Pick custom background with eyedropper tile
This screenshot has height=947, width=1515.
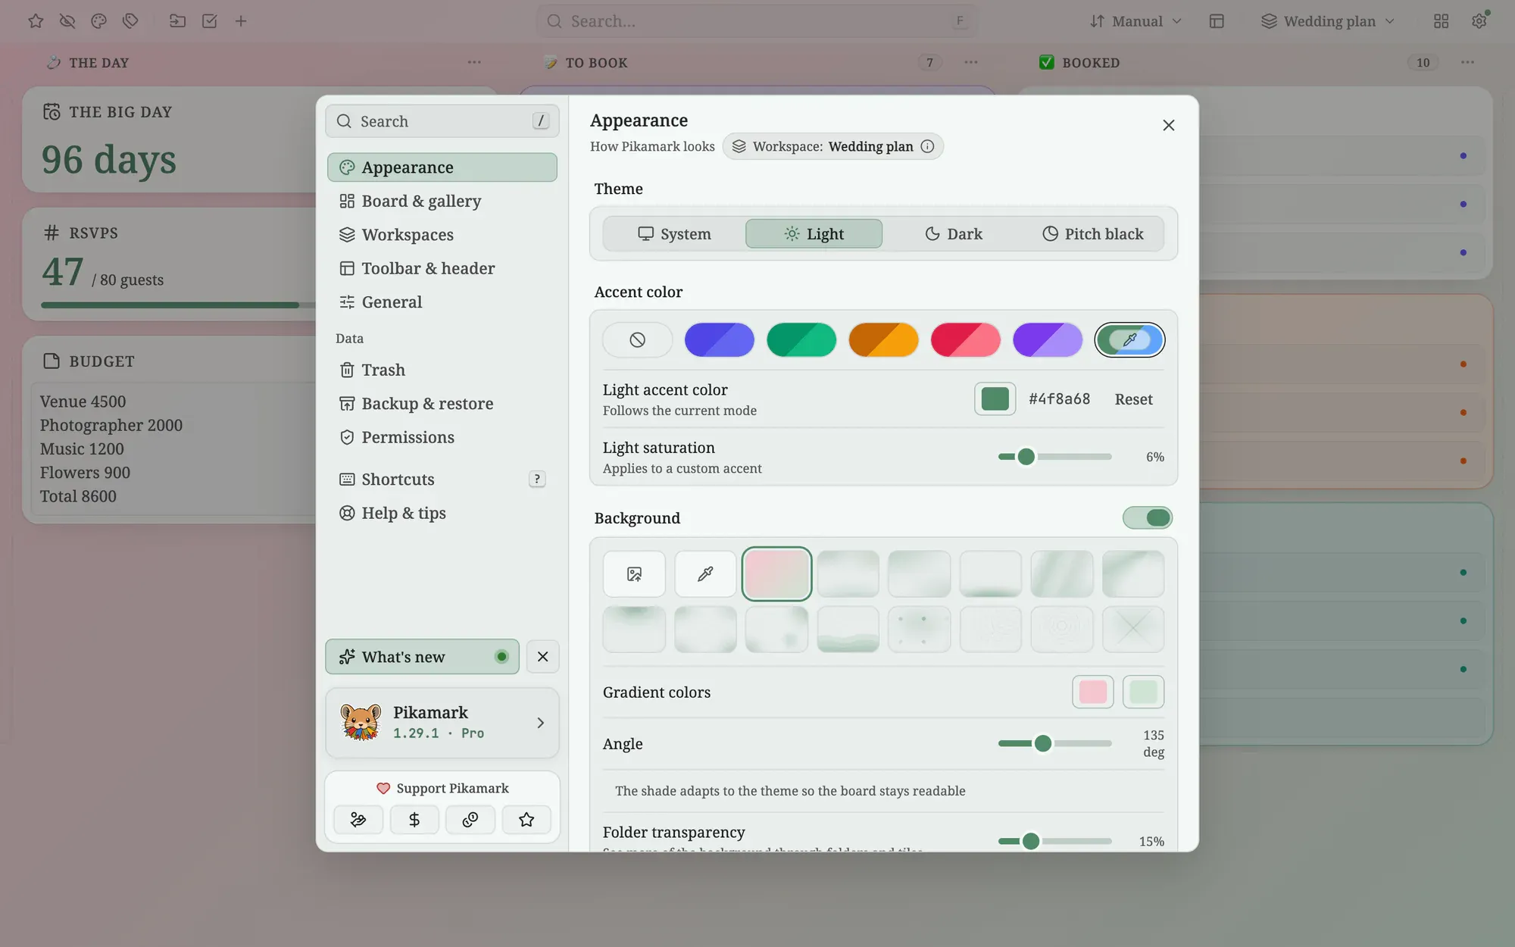coord(705,574)
